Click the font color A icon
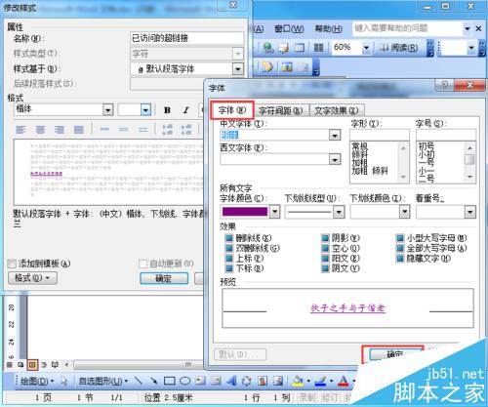This screenshot has width=488, height=407. [x=344, y=381]
